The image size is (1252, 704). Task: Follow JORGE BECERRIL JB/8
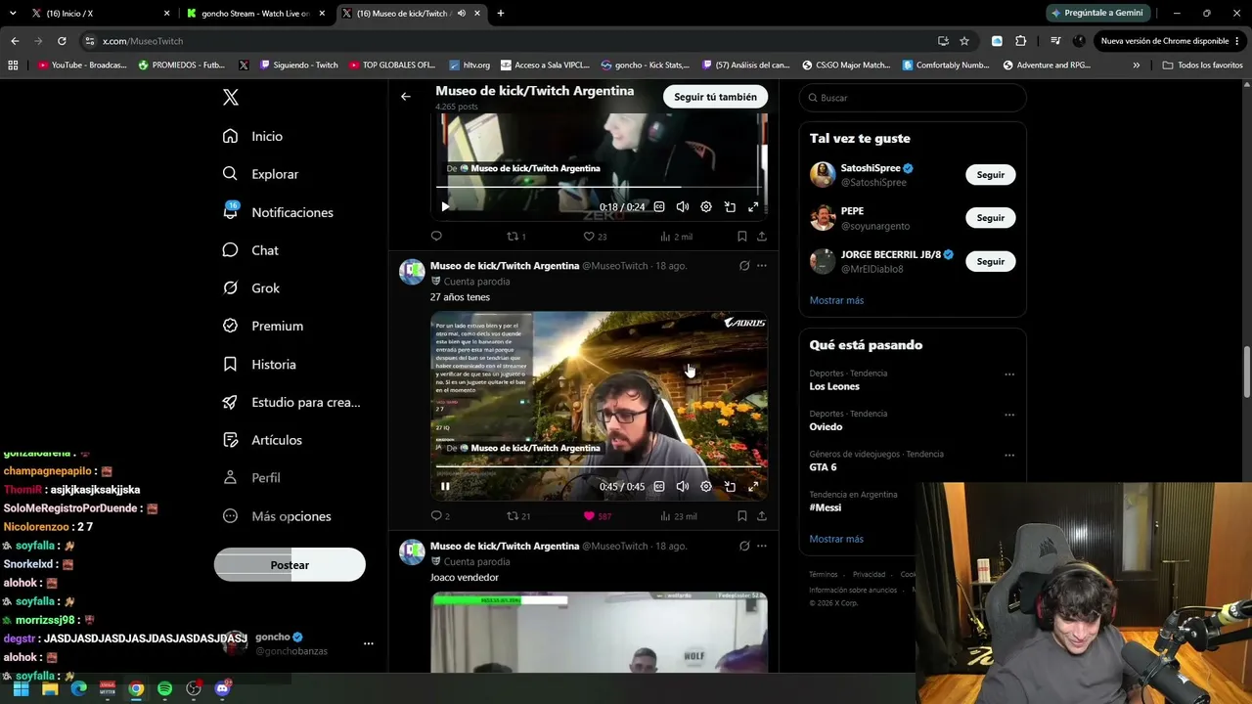click(x=990, y=262)
